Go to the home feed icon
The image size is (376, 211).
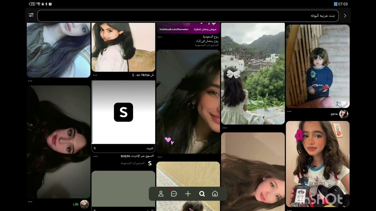coord(215,194)
